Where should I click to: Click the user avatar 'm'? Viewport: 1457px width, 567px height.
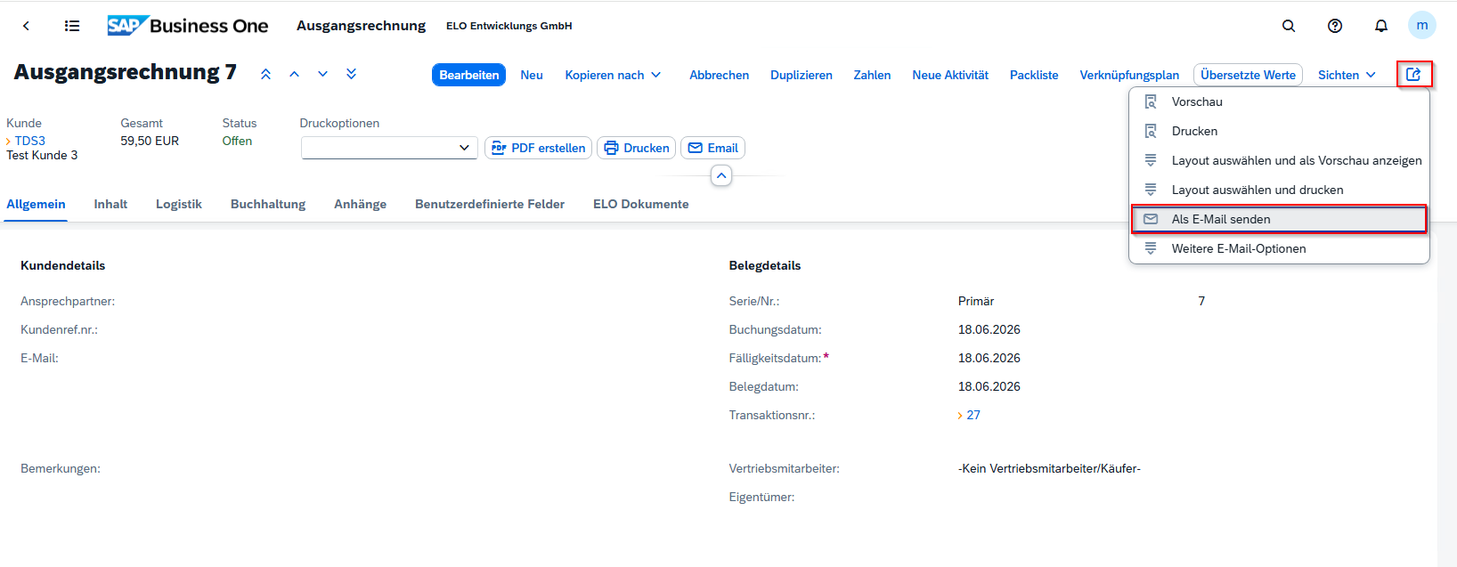1422,25
